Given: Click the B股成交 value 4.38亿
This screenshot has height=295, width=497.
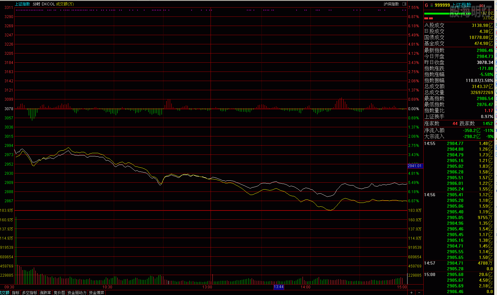Looking at the screenshot, I should [486, 31].
